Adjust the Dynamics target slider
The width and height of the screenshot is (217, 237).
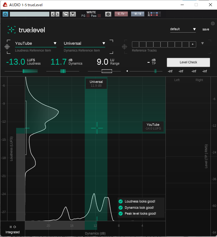click(x=63, y=71)
